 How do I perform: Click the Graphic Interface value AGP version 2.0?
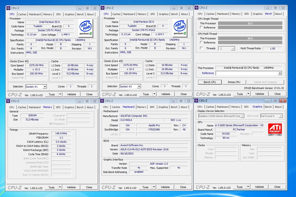point(159,164)
